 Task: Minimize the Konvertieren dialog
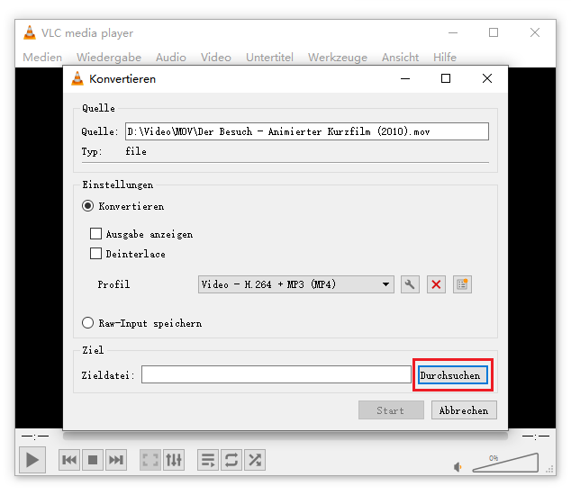click(x=405, y=78)
